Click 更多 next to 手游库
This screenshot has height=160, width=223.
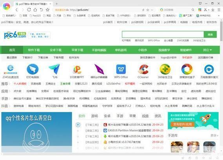214,136
